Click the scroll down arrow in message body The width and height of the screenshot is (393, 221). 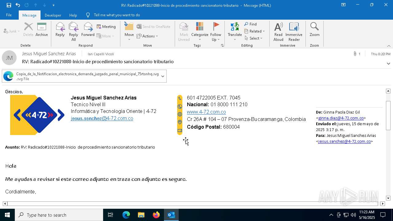pos(388,198)
